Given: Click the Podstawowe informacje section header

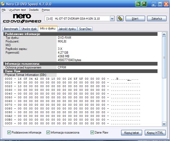Looking at the screenshot, I should (x=80, y=34).
